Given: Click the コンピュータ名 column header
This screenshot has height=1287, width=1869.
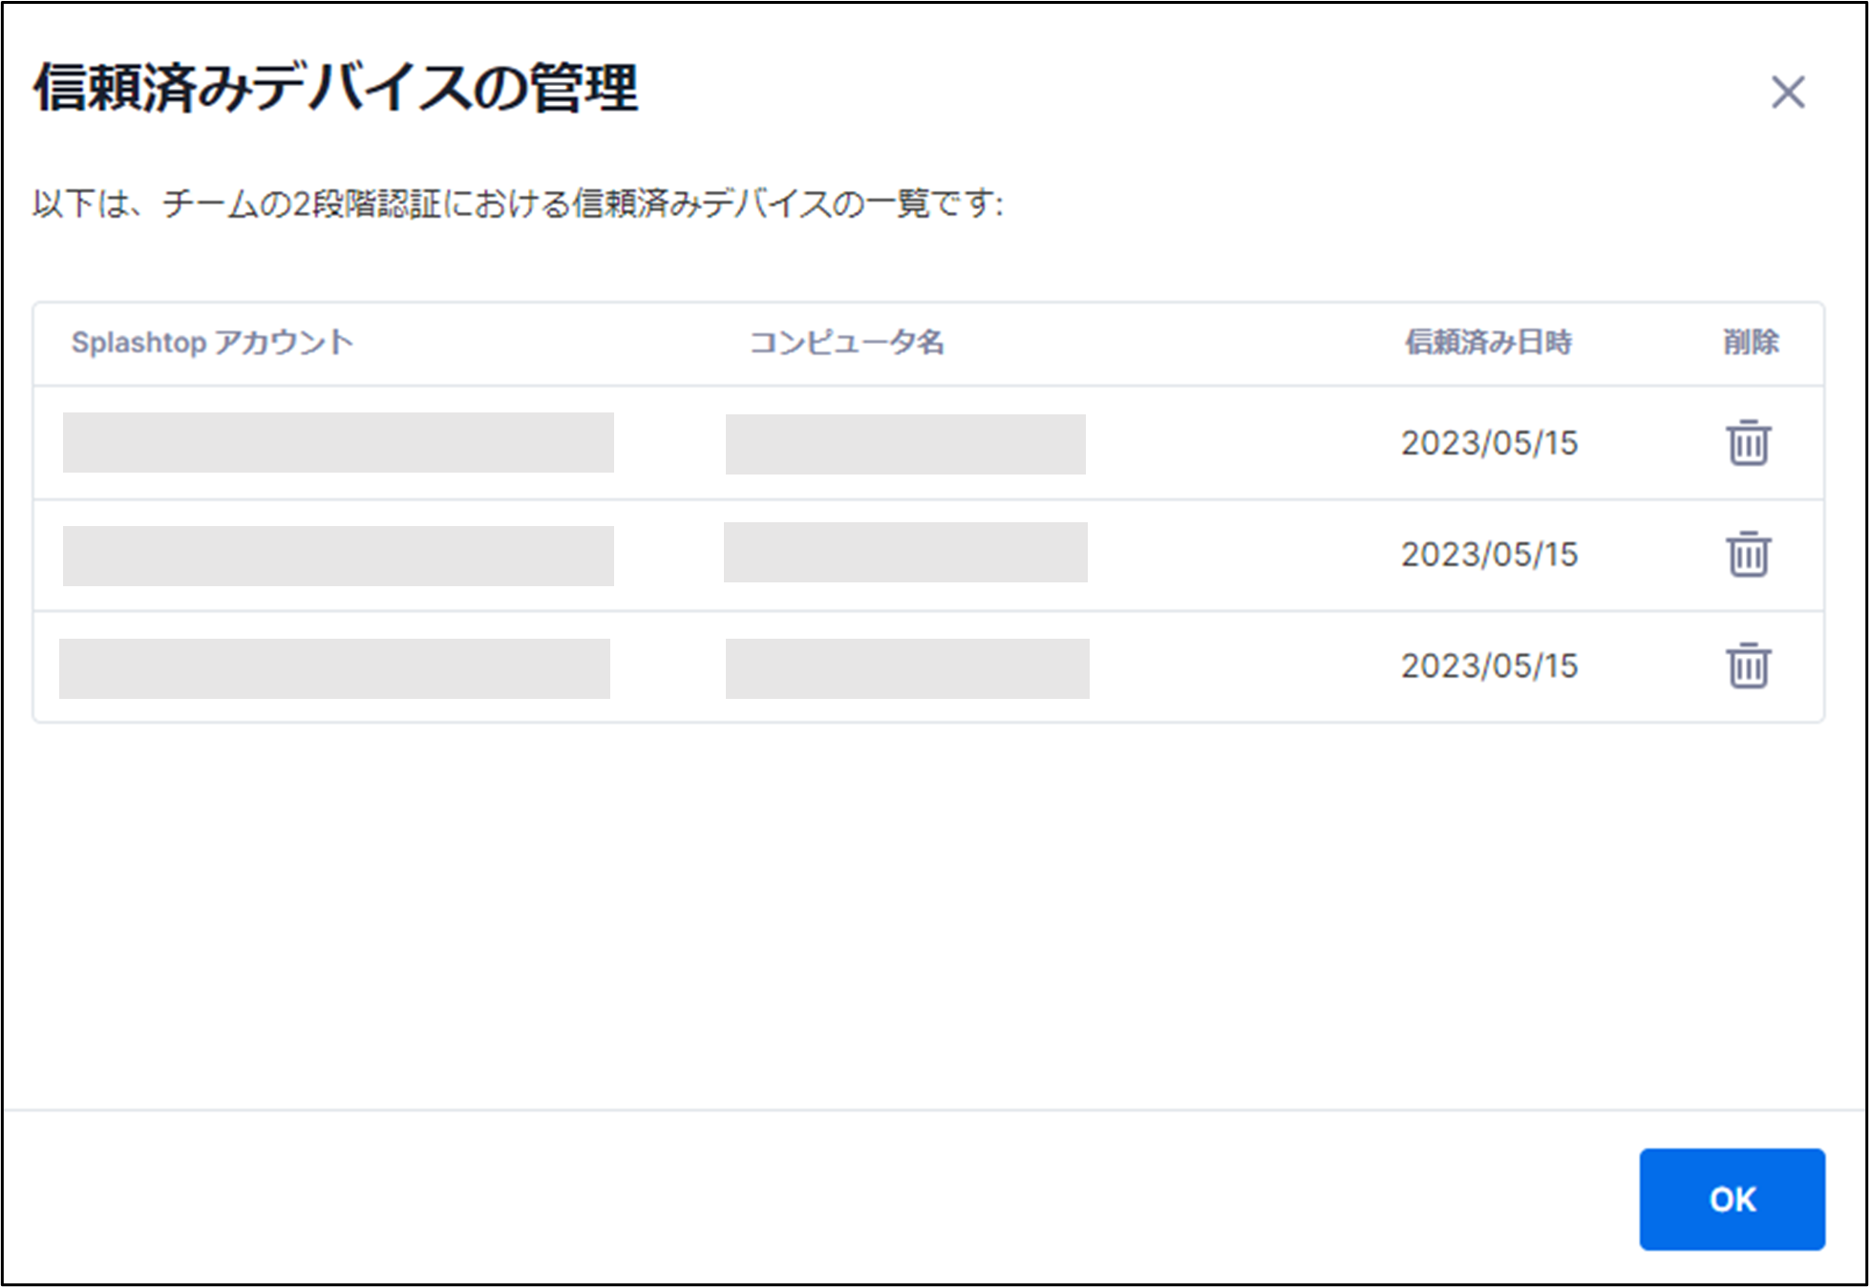Looking at the screenshot, I should click(846, 342).
